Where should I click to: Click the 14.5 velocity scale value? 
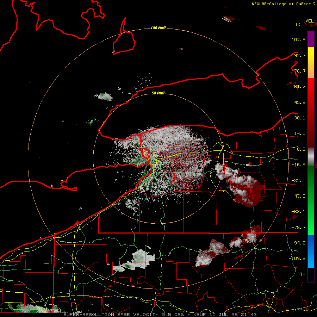(300, 133)
